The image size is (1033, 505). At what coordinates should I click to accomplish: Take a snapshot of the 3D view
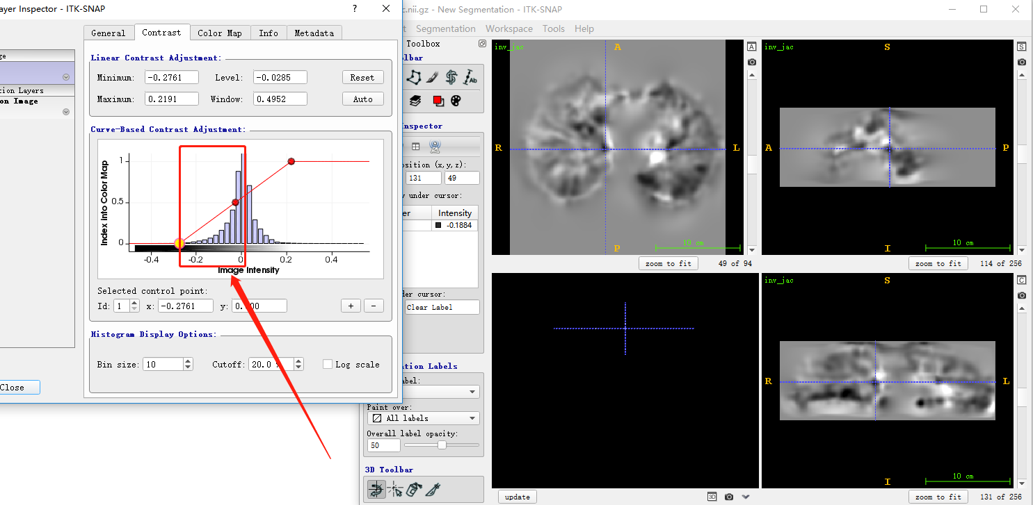729,497
